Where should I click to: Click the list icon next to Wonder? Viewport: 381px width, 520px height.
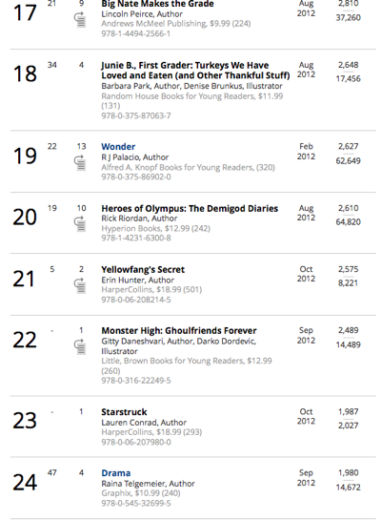pyautogui.click(x=80, y=163)
